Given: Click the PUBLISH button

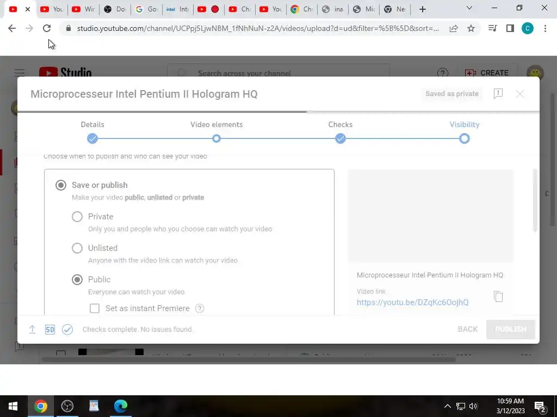Looking at the screenshot, I should (510, 330).
